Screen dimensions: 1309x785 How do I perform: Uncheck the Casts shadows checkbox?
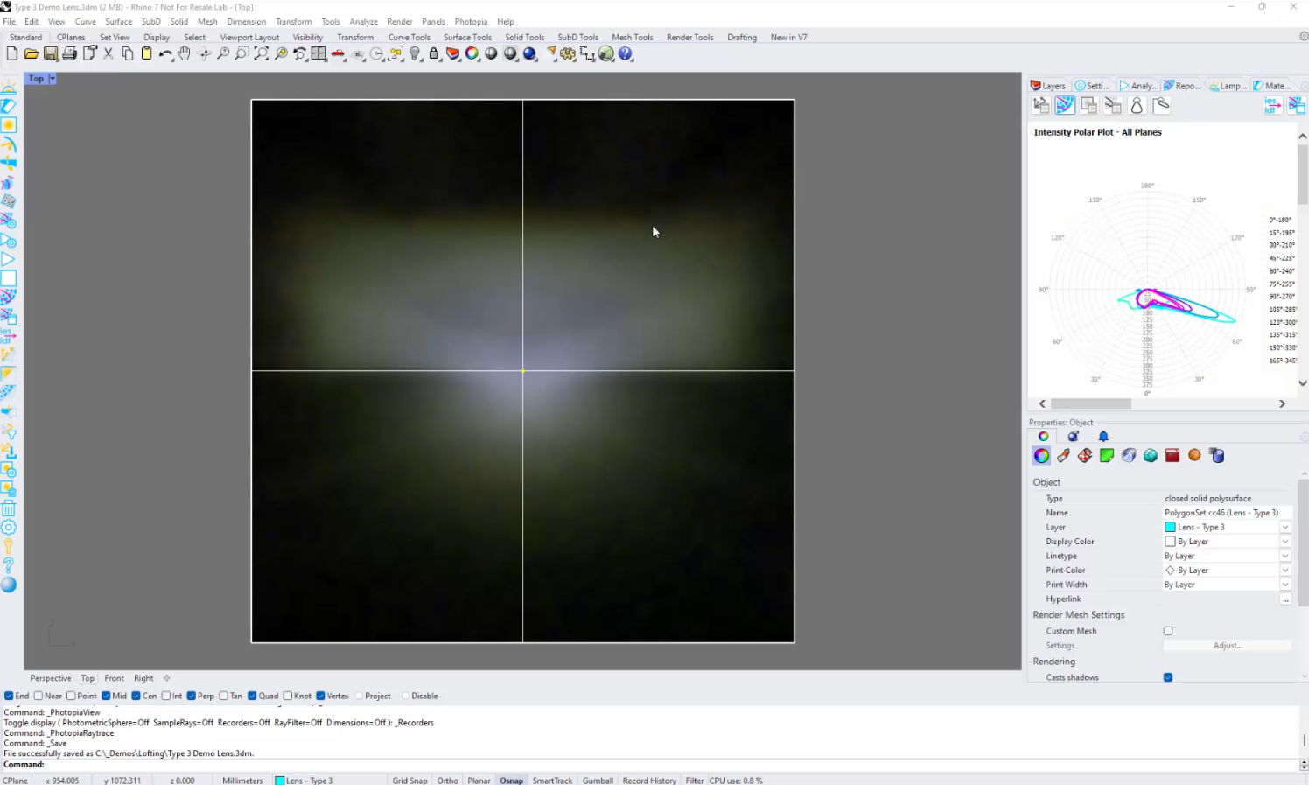click(x=1168, y=677)
